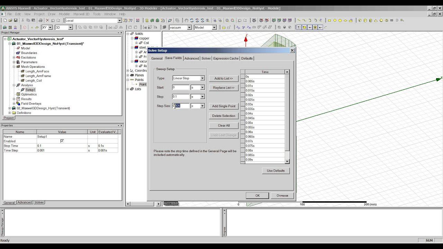
Task: Click the Copy toolbar icon
Action: 28,20
